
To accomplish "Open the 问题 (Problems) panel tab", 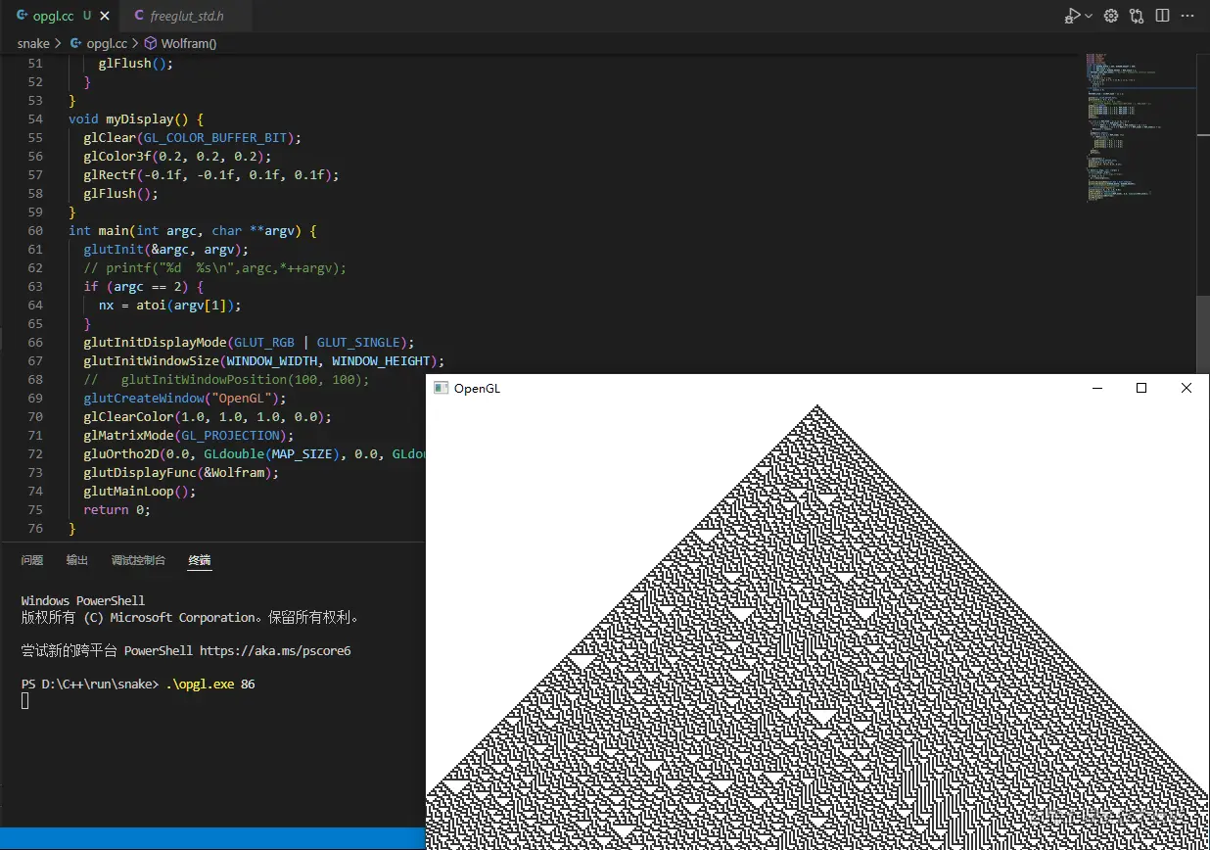I will 32,560.
